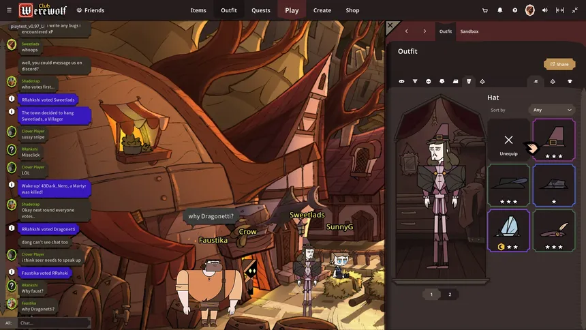Viewport: 586px width, 330px height.
Task: Select the one-star gray cap
Action: [554, 185]
